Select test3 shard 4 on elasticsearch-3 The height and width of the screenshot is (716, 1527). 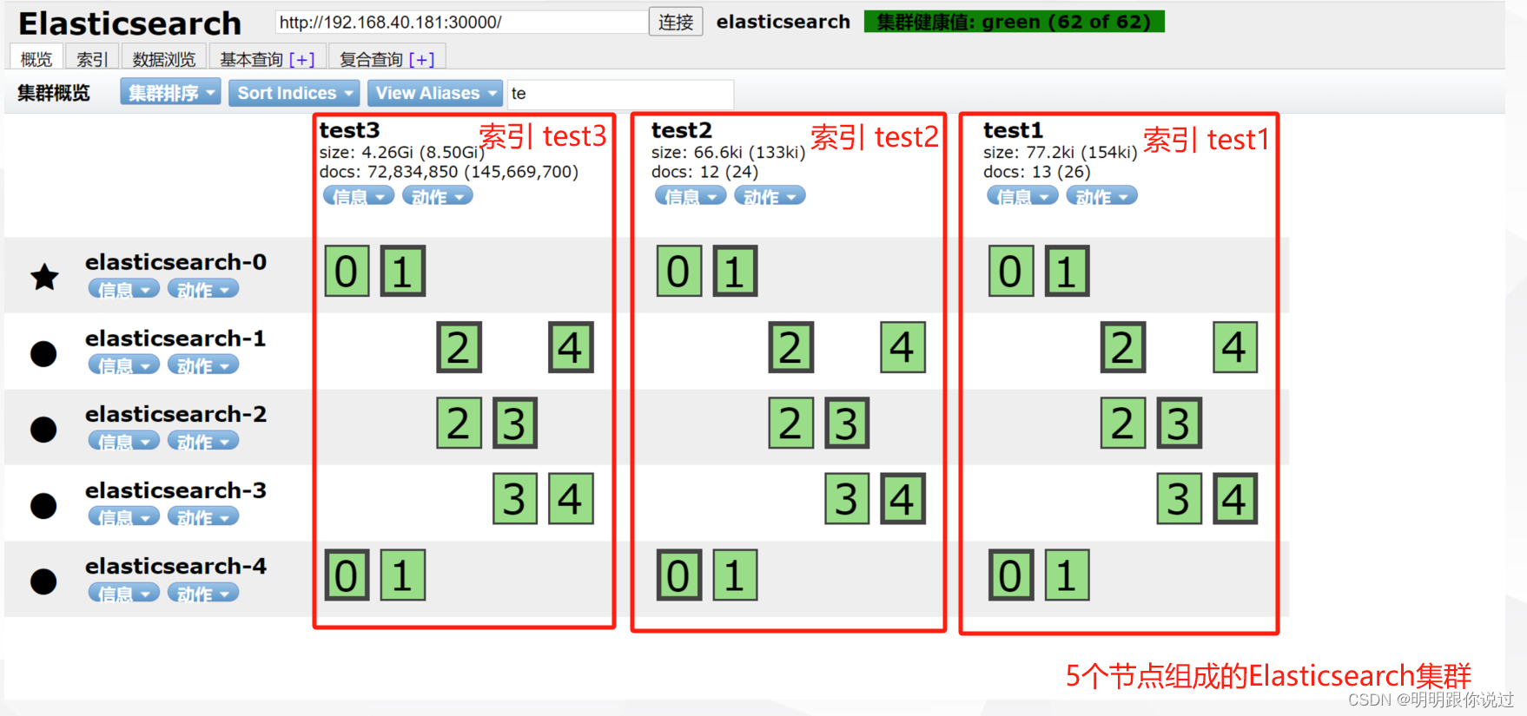(x=571, y=499)
